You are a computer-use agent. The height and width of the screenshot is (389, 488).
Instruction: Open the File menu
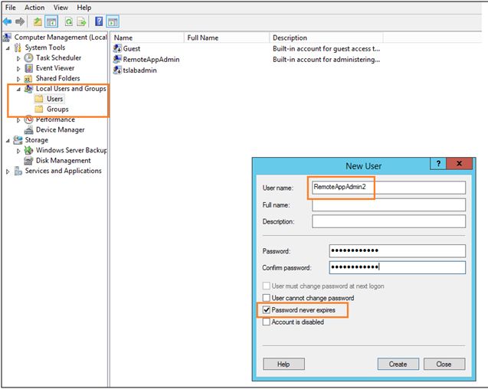pyautogui.click(x=10, y=8)
